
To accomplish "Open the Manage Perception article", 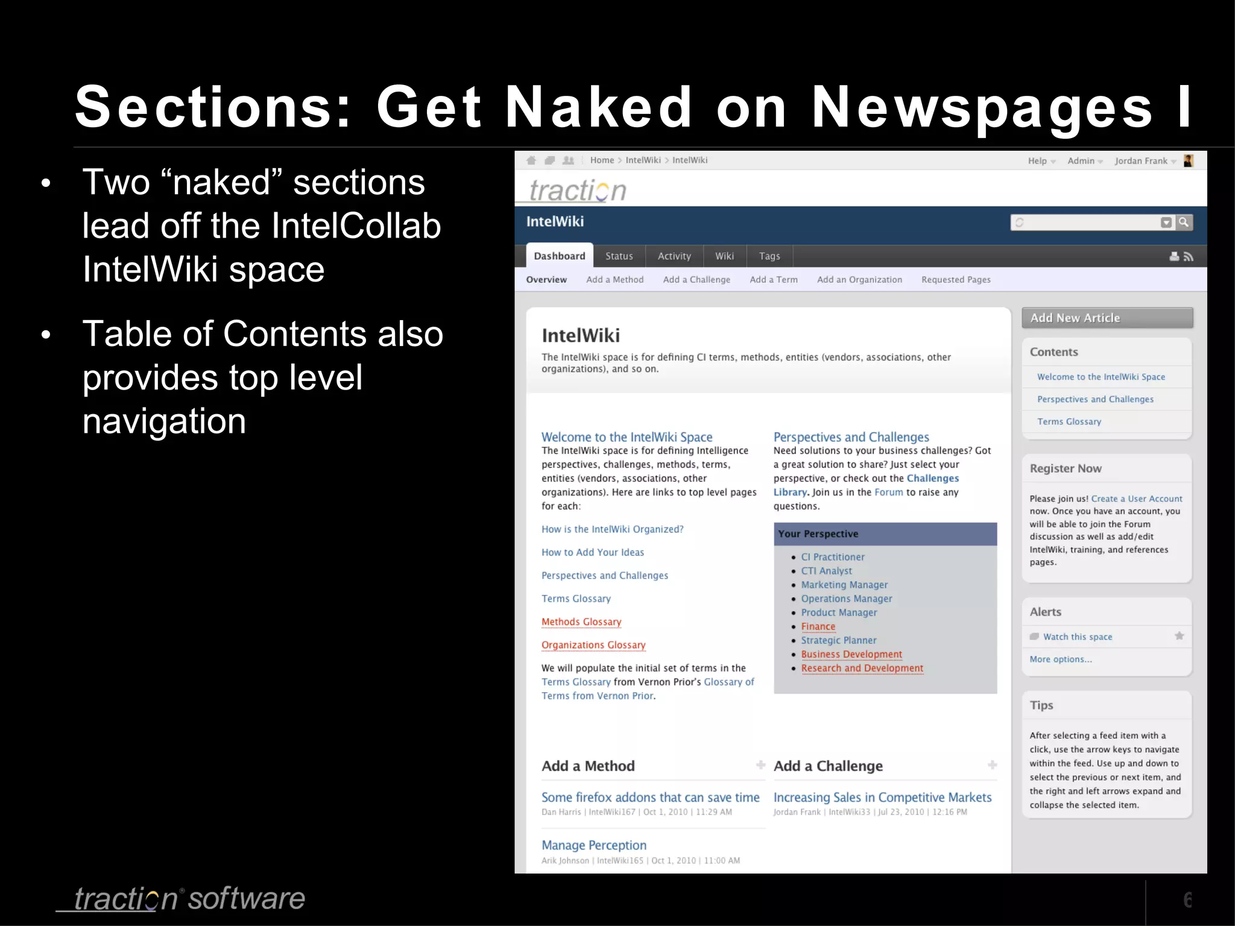I will (x=594, y=845).
